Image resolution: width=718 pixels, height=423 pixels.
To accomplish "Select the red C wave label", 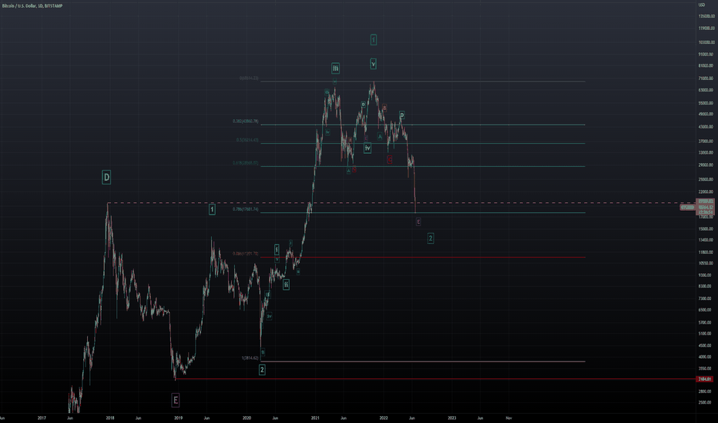I will point(389,160).
